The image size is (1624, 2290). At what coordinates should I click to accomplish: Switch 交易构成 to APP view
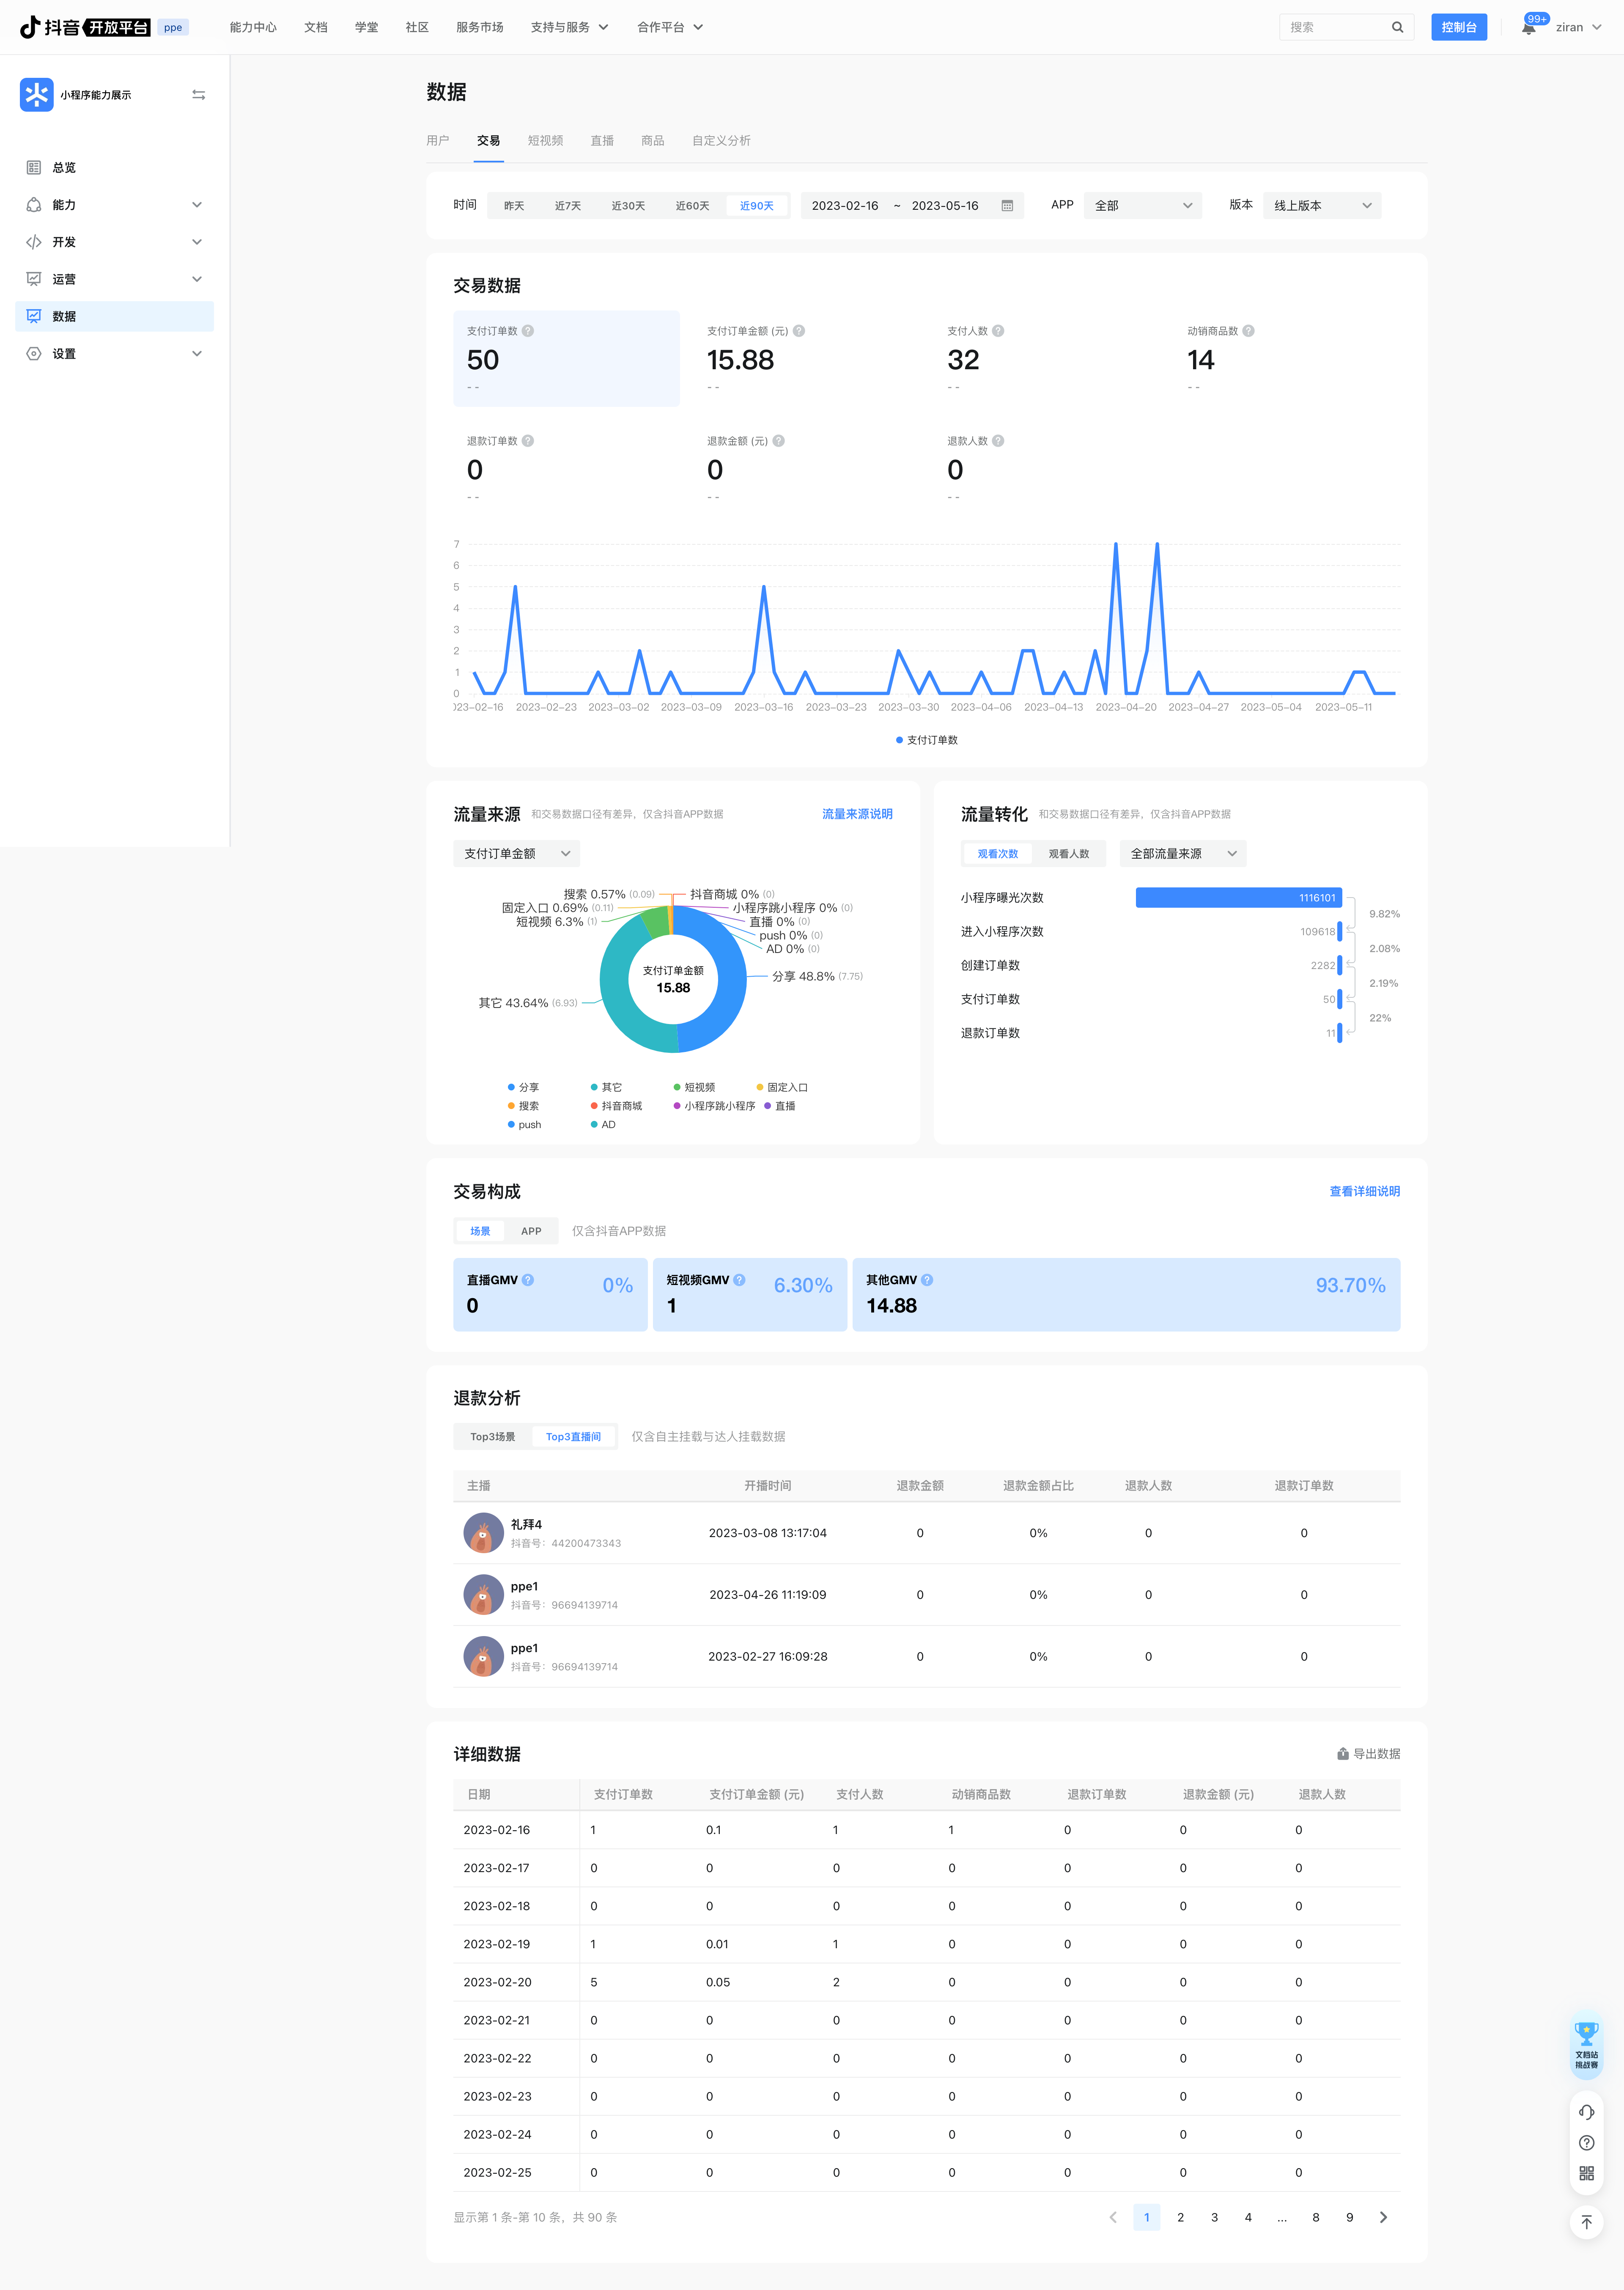(531, 1231)
